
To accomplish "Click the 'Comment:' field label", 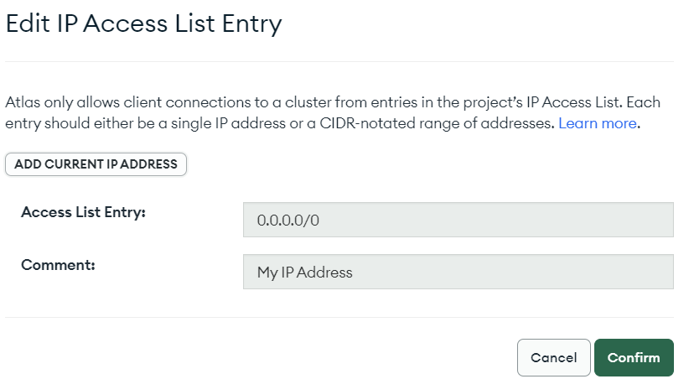I will (58, 265).
